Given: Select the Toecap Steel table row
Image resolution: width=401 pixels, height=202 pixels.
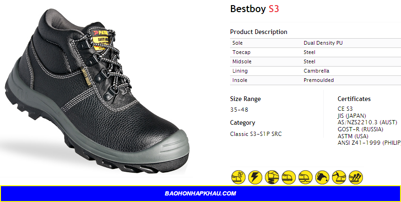Looking at the screenshot, I should pyautogui.click(x=316, y=52).
